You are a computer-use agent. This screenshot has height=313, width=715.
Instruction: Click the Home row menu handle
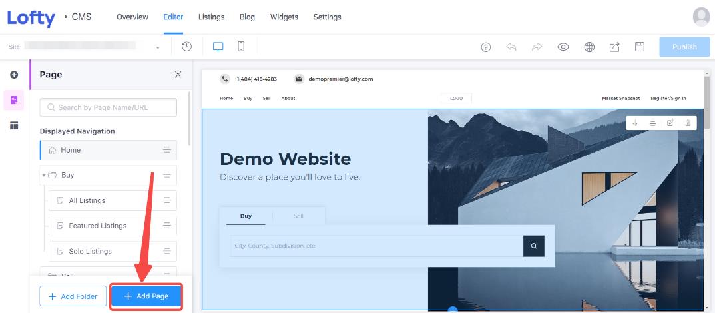(x=167, y=150)
